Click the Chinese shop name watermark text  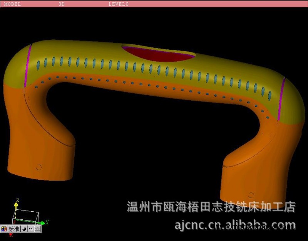(x=211, y=207)
